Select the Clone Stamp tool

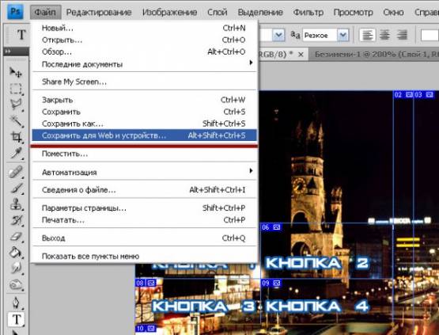(x=16, y=204)
